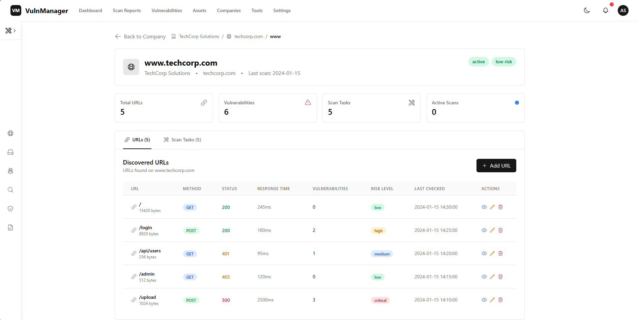Click the Response Time column header
638x320 pixels.
click(x=273, y=189)
